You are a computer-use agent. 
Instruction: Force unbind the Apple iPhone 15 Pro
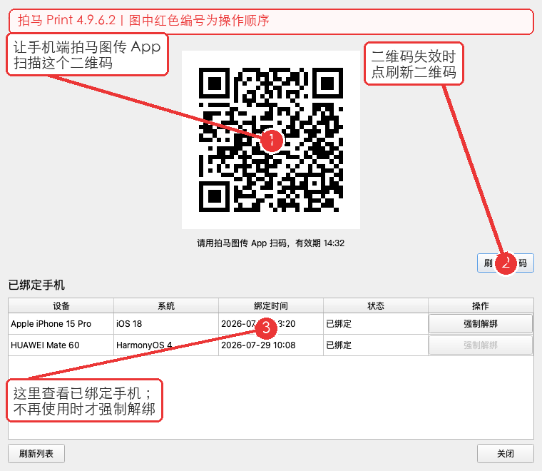481,324
